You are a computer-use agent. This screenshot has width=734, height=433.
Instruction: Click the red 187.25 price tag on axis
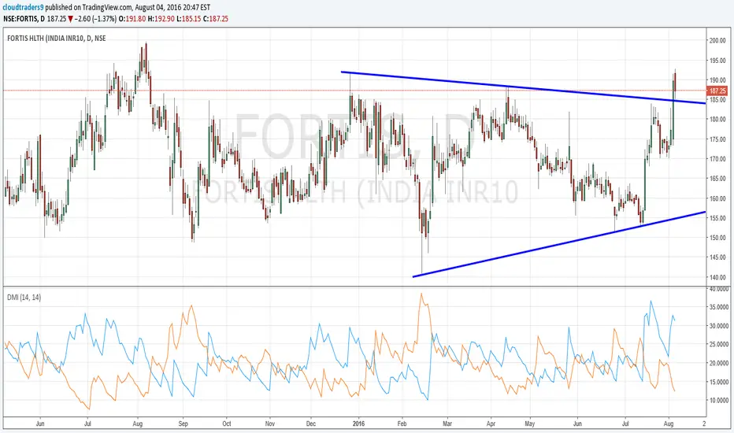[x=717, y=91]
